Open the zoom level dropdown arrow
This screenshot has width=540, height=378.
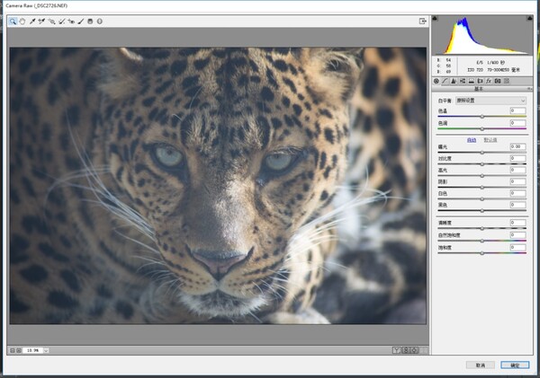click(46, 350)
